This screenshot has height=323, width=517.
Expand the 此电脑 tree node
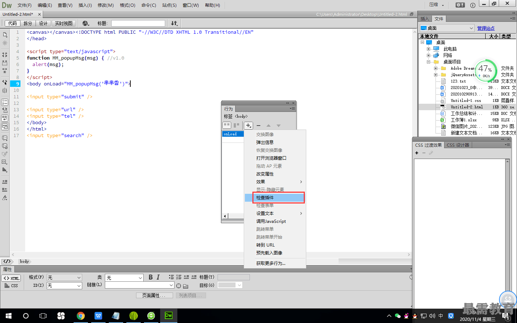pyautogui.click(x=428, y=49)
